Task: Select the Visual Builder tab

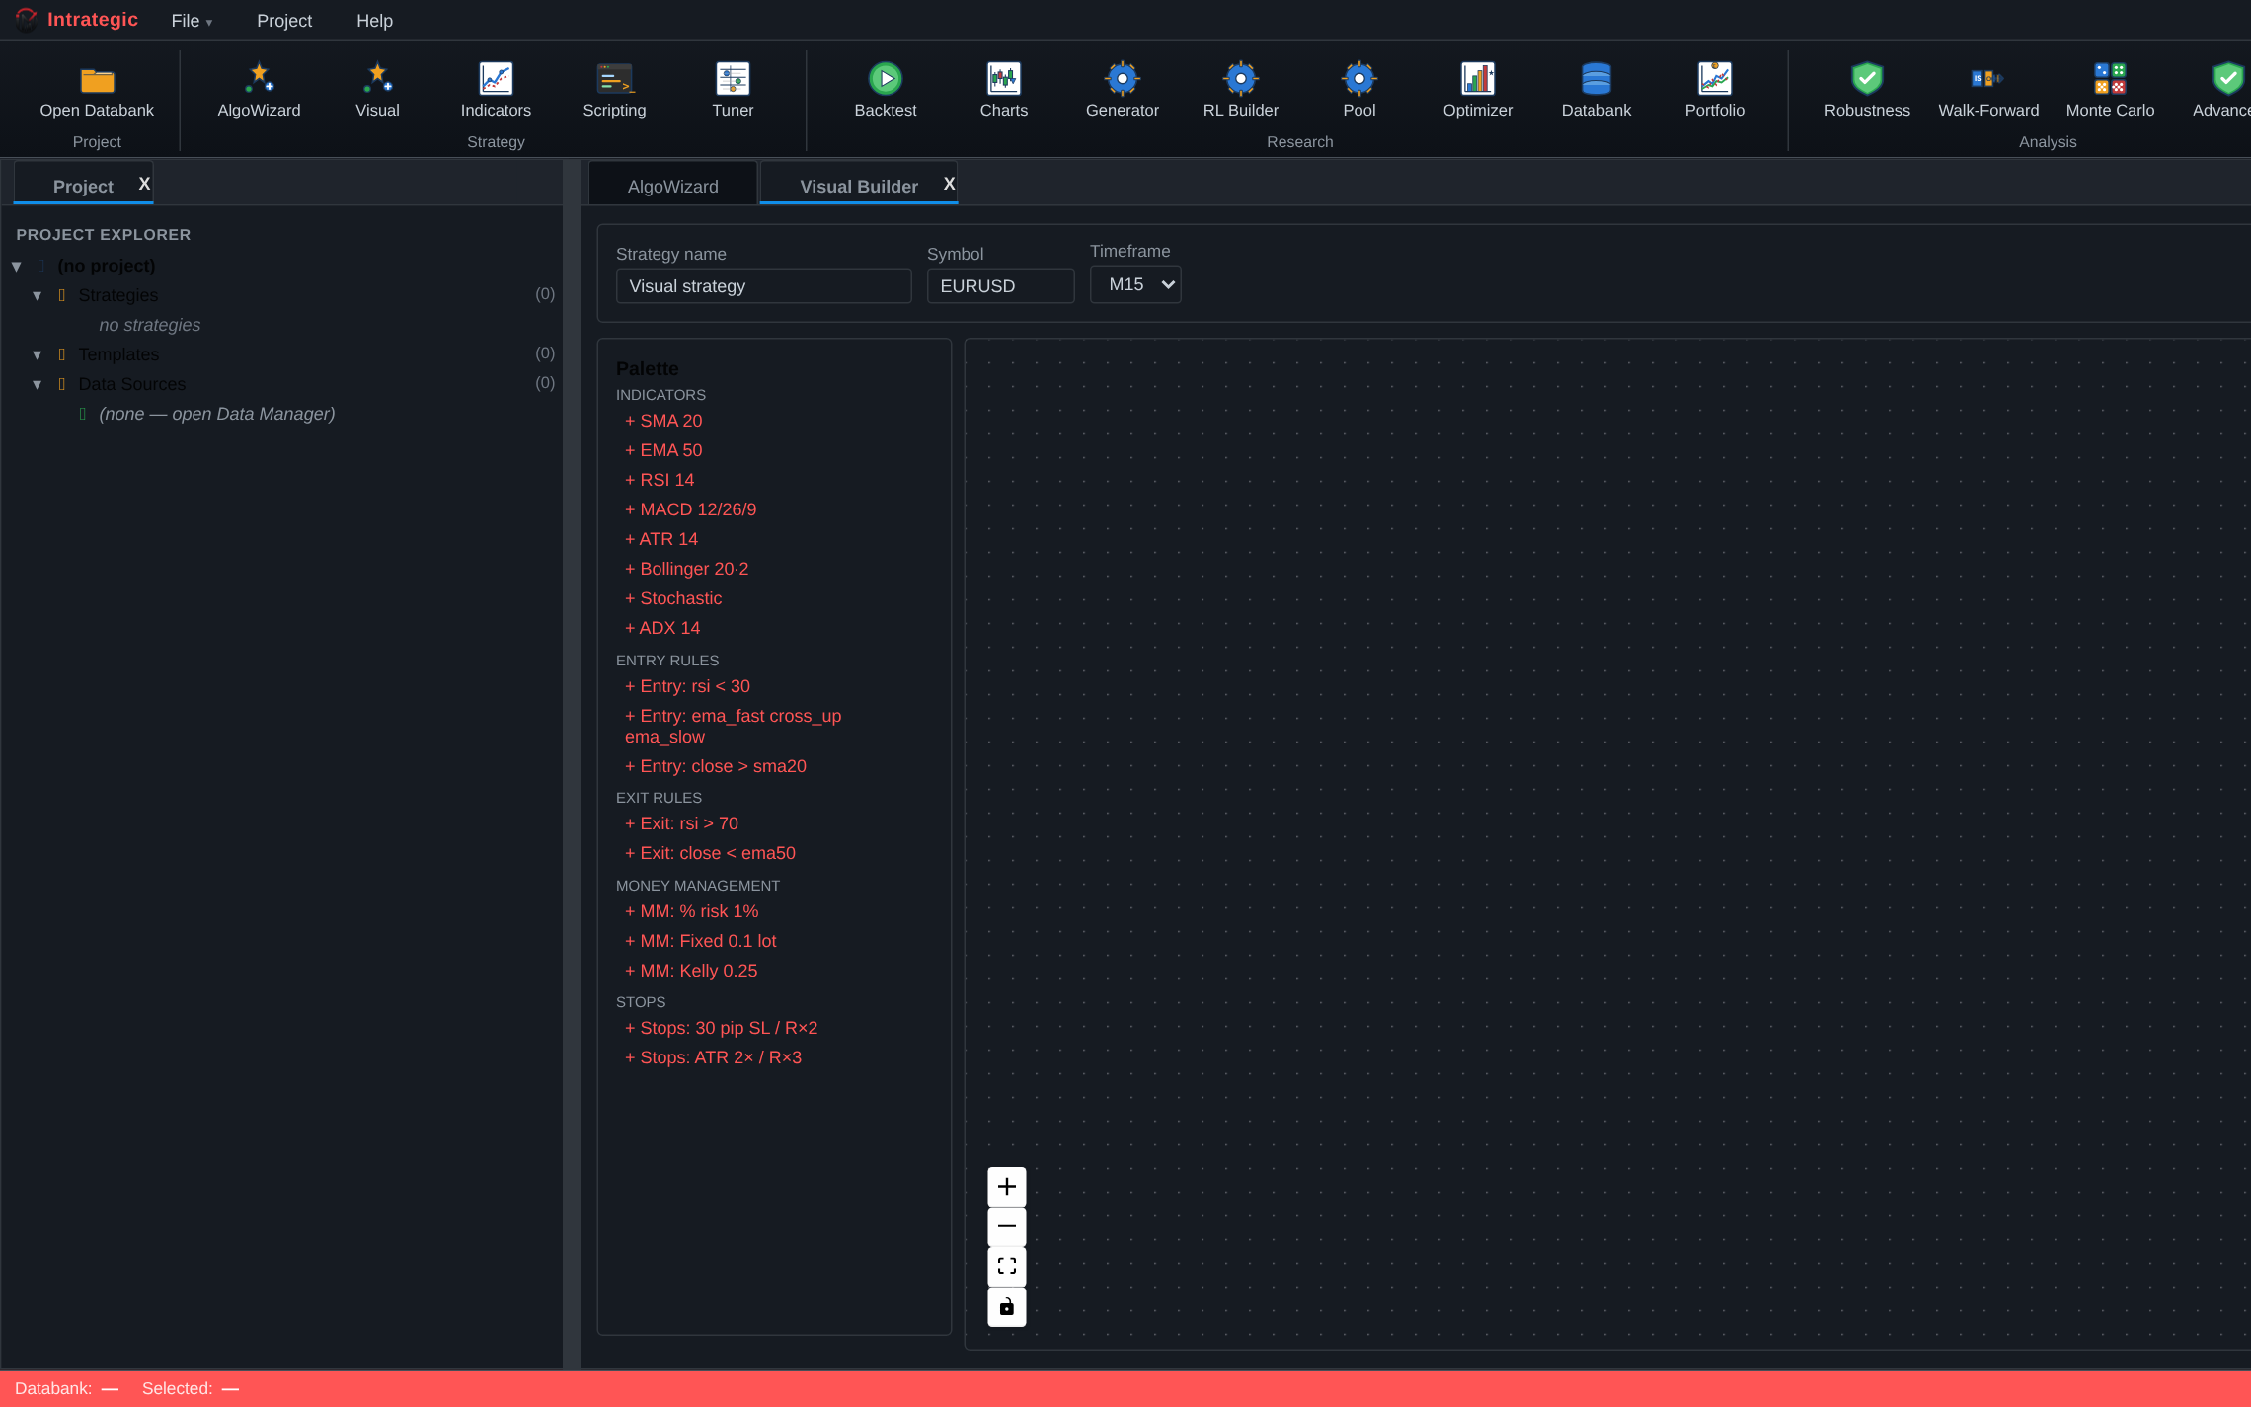Action: click(x=859, y=186)
